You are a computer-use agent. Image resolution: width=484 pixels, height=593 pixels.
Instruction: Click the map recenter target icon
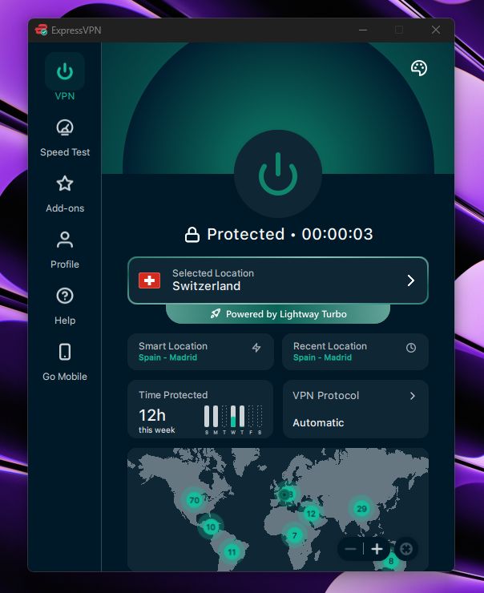pyautogui.click(x=406, y=549)
